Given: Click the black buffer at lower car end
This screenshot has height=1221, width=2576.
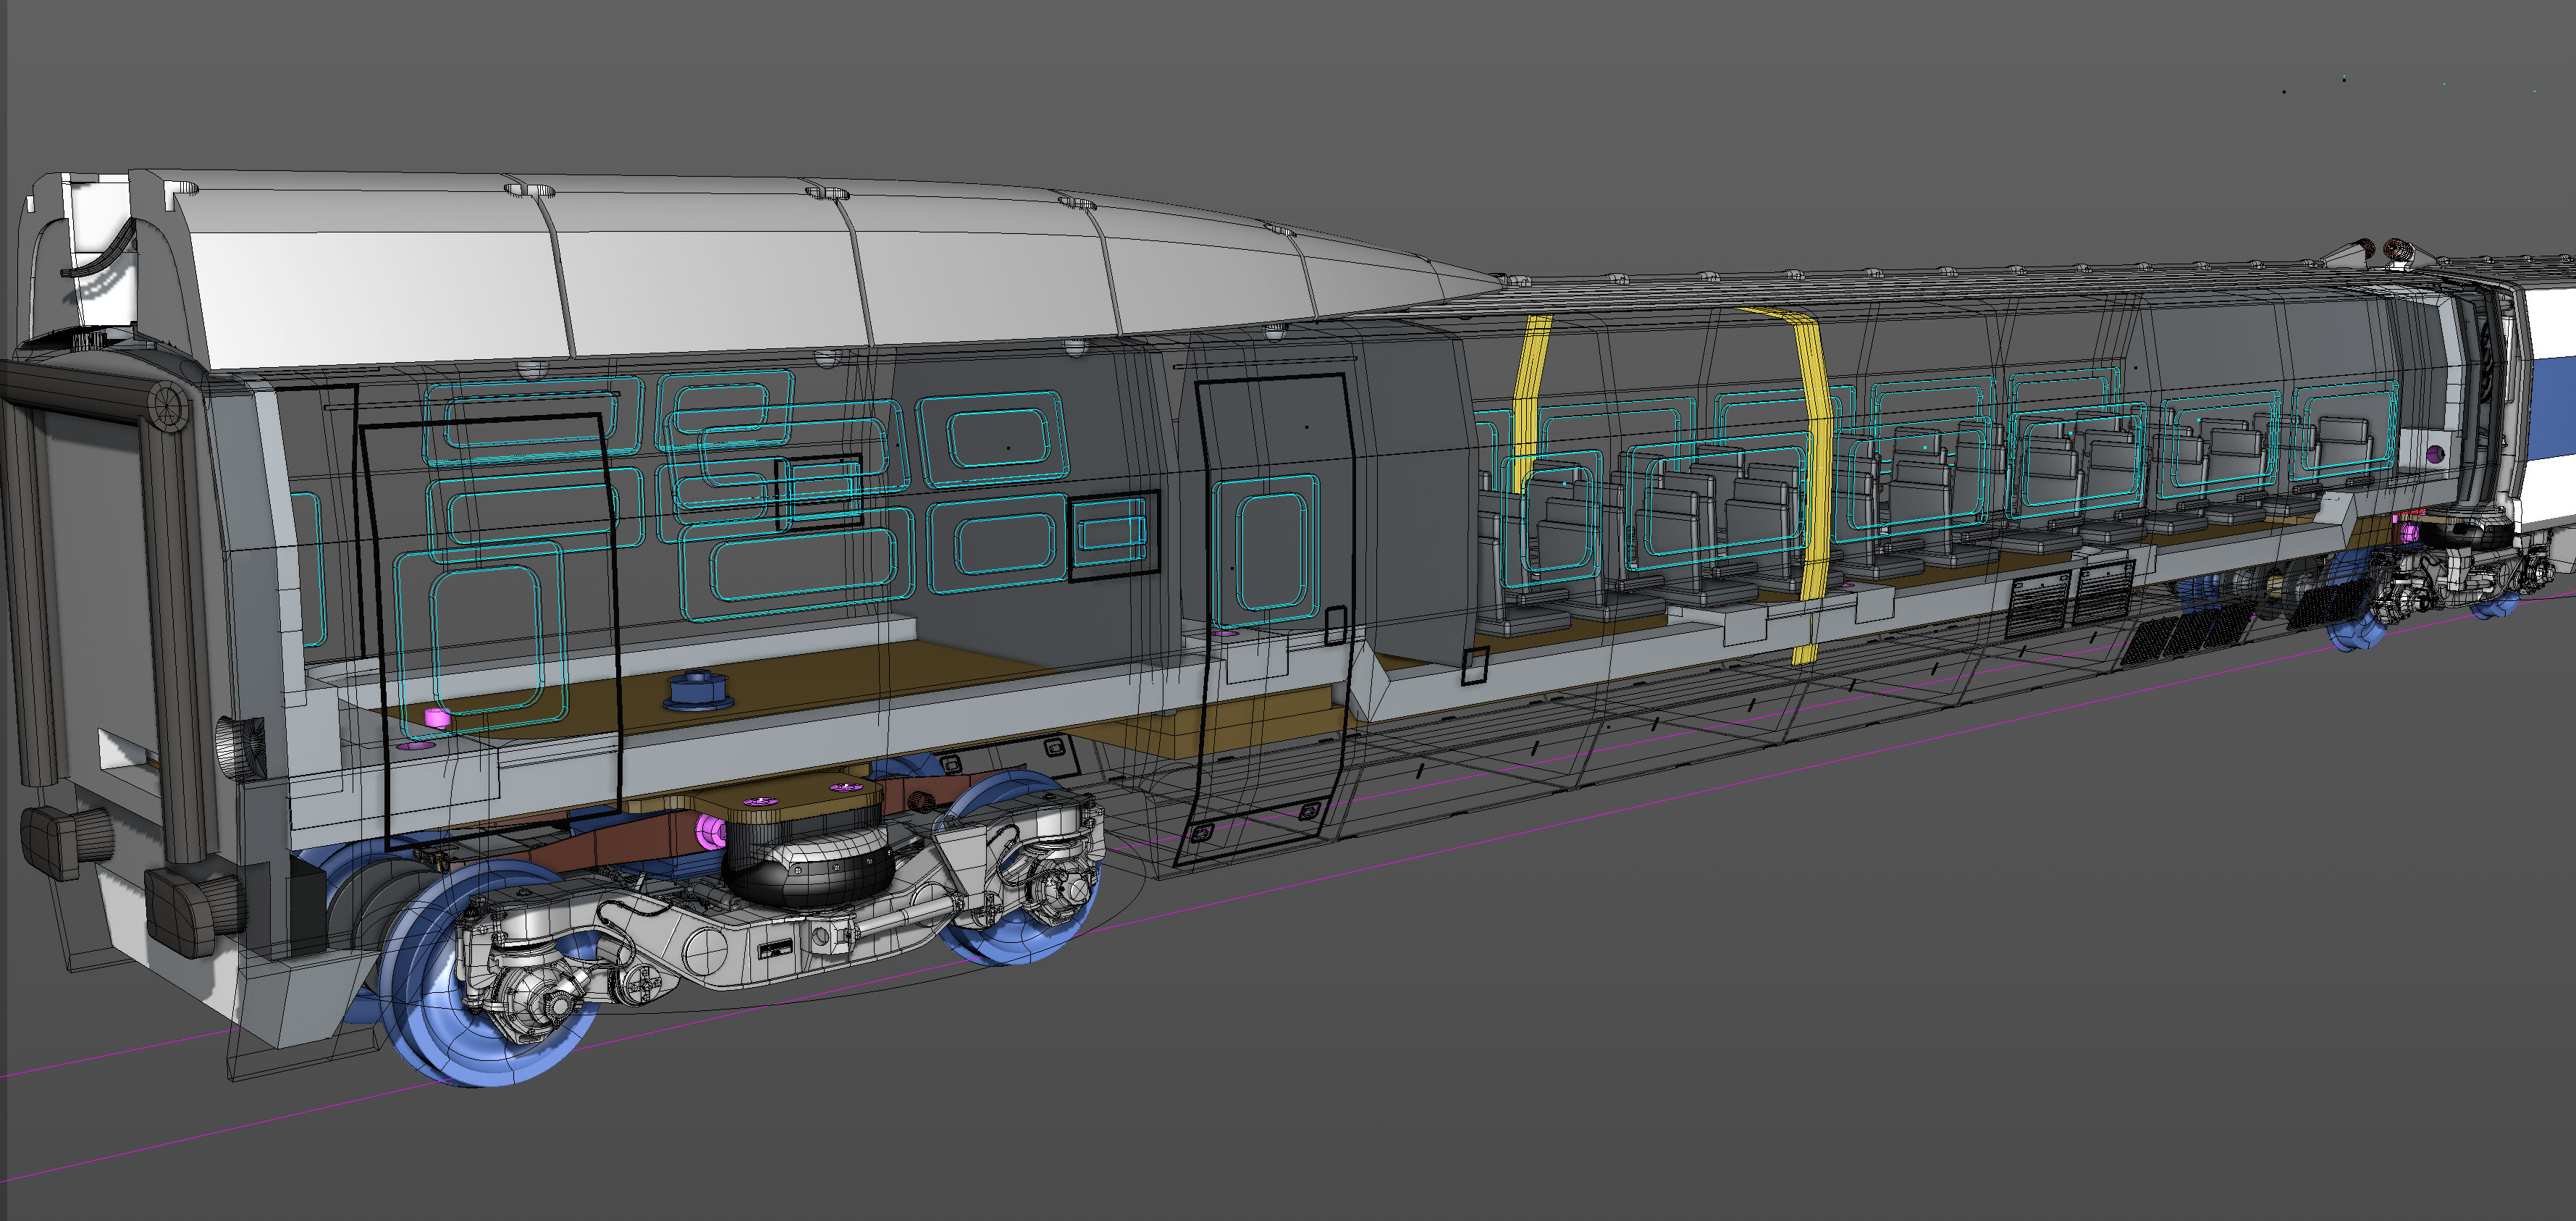Looking at the screenshot, I should (190, 910).
